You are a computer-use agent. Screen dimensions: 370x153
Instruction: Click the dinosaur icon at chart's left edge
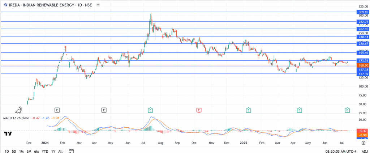[19, 110]
